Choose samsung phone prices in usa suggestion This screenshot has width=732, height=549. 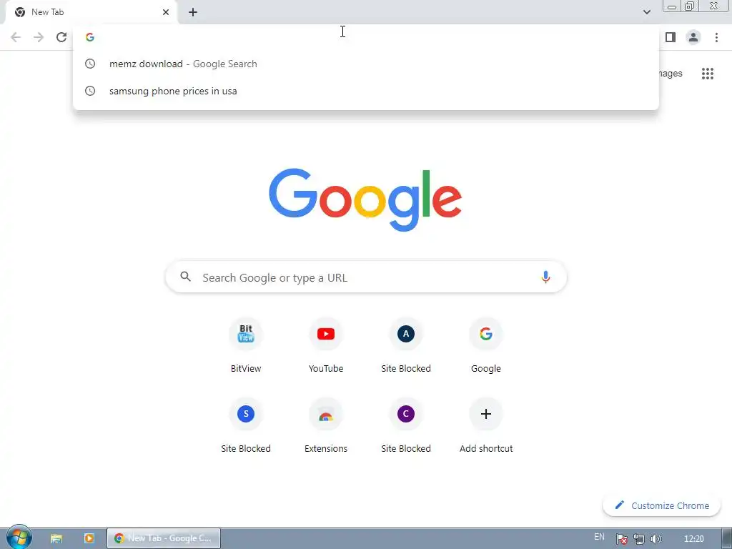(x=366, y=91)
